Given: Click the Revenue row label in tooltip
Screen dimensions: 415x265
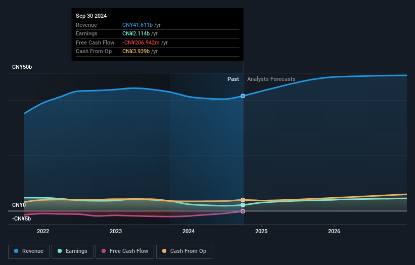Looking at the screenshot, I should [86, 25].
